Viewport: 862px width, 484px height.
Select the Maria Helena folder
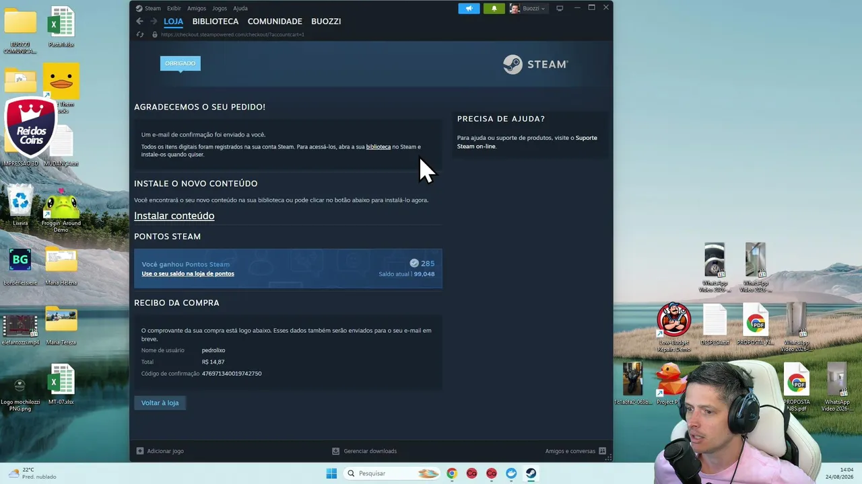point(61,267)
